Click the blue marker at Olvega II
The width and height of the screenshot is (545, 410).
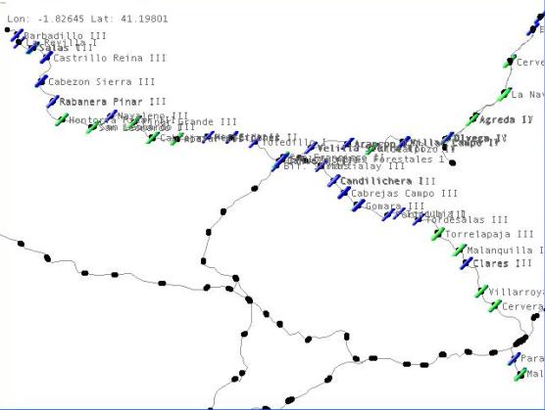448,138
